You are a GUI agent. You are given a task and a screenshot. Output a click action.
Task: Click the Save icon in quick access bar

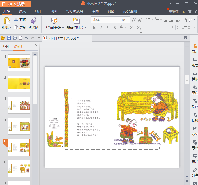(9, 38)
